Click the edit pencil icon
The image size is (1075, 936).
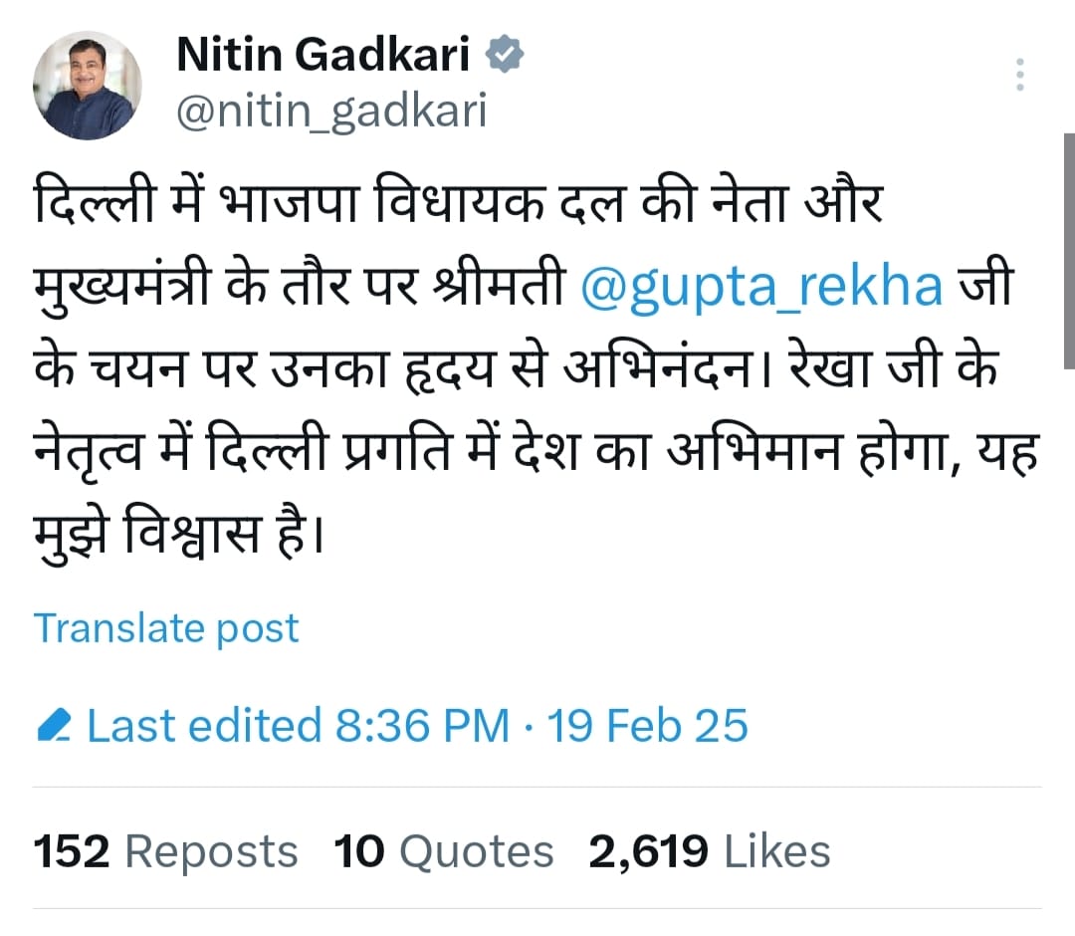pos(52,727)
